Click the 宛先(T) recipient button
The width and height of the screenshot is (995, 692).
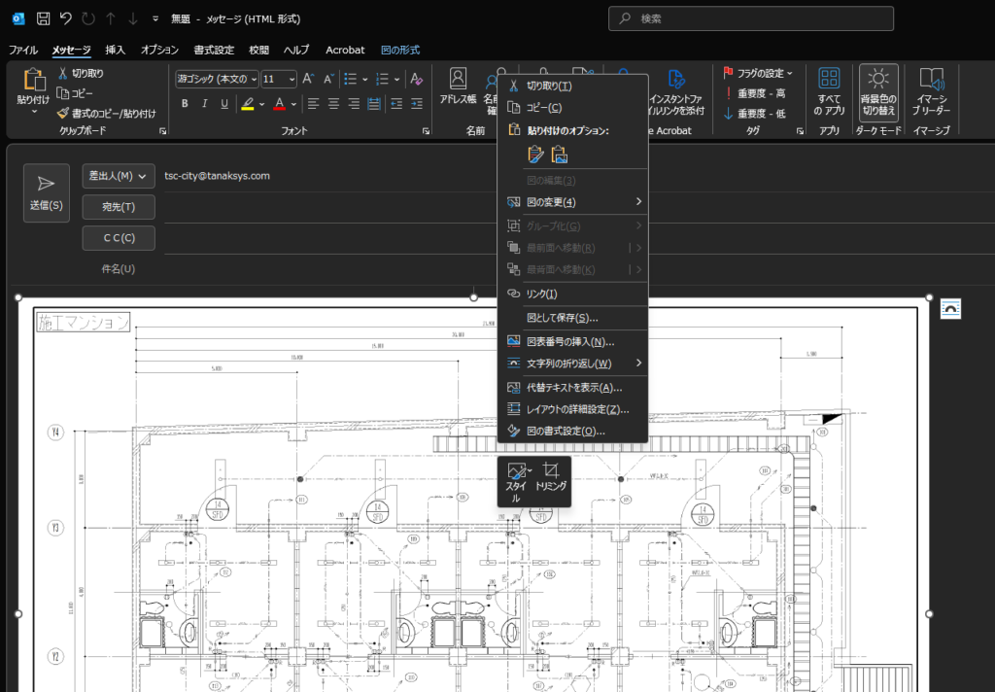(118, 207)
